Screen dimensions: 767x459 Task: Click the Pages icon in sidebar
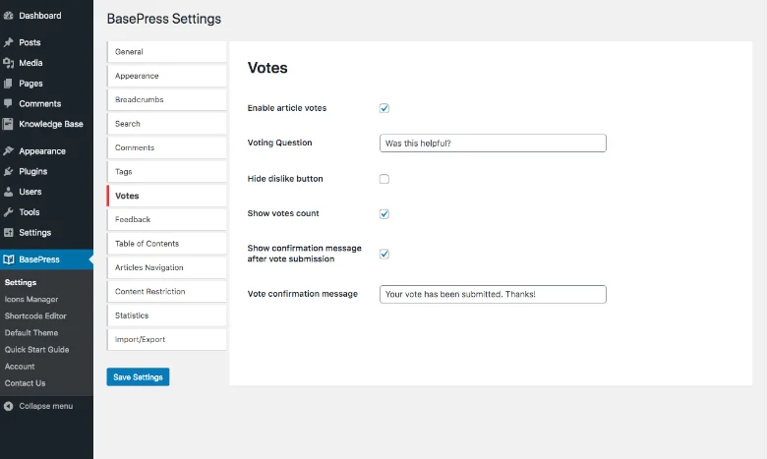pyautogui.click(x=8, y=84)
